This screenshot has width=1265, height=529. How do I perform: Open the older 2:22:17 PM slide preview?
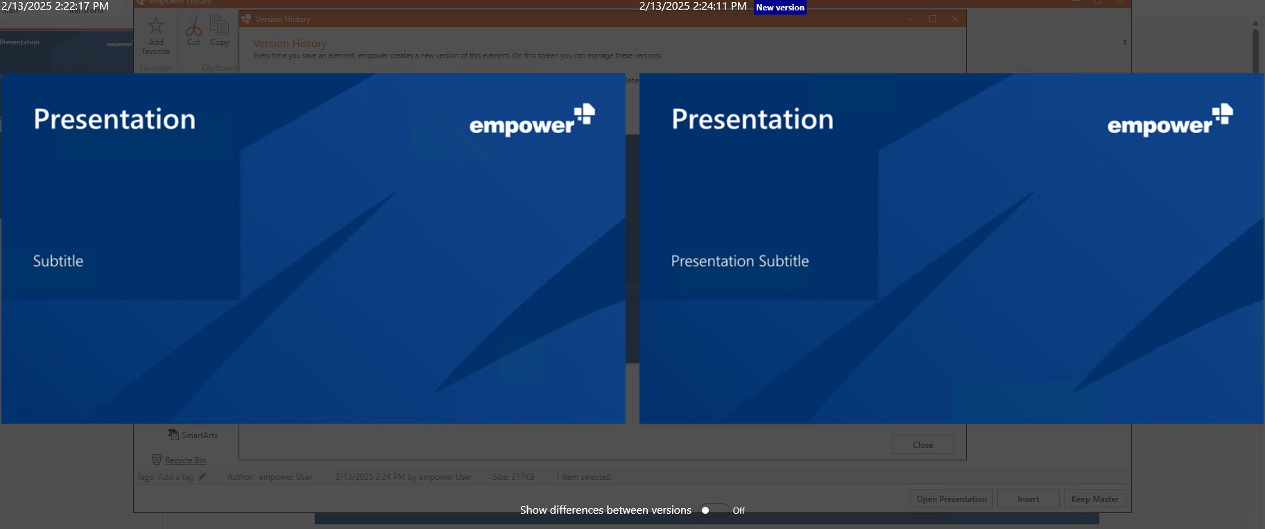click(313, 248)
